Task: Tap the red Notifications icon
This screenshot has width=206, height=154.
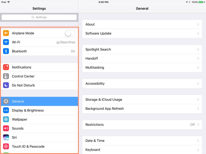Action: pyautogui.click(x=6, y=67)
